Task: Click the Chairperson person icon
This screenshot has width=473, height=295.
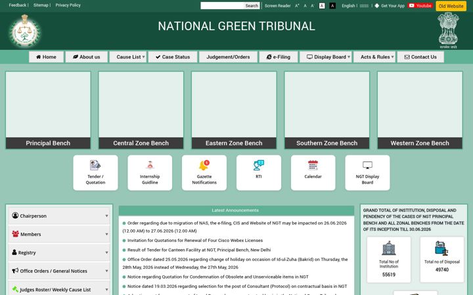Action: pyautogui.click(x=15, y=216)
